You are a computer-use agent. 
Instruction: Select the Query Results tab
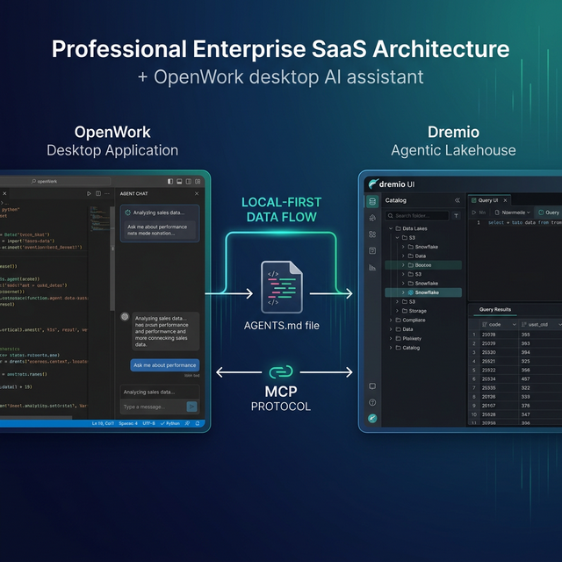pyautogui.click(x=494, y=309)
